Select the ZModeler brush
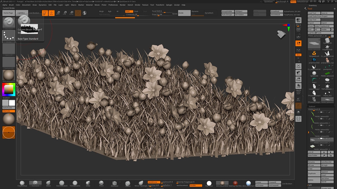Image resolution: width=337 pixels, height=189 pixels. (115, 184)
